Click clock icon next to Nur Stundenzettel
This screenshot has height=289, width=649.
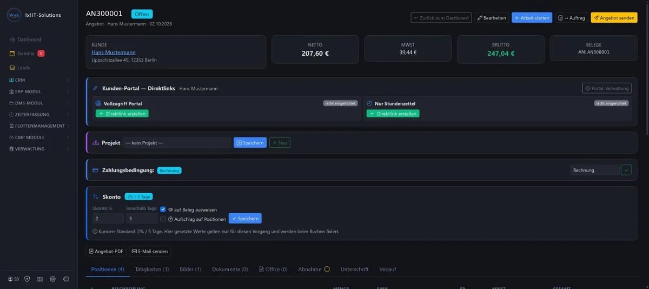click(x=369, y=103)
